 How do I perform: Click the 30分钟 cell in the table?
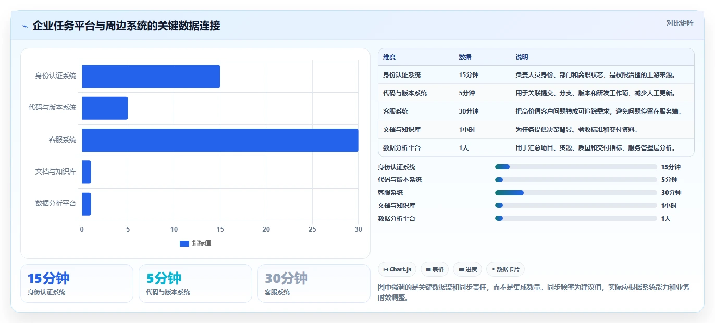pyautogui.click(x=469, y=111)
